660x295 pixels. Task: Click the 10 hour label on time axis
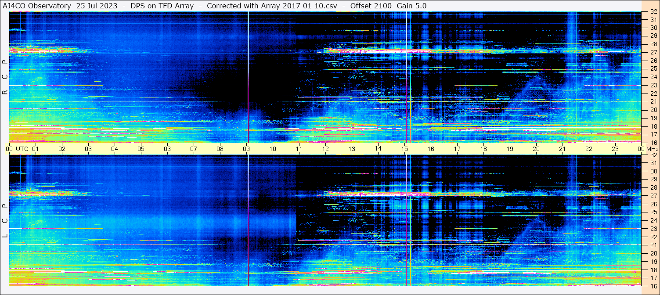click(x=273, y=149)
